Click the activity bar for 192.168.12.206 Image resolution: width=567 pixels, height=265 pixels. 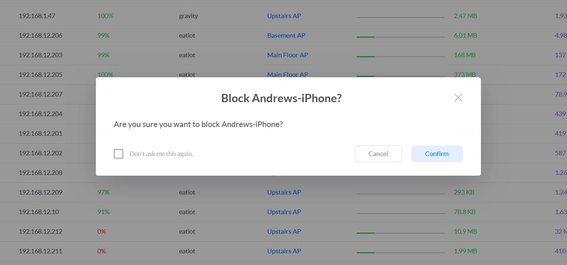click(400, 37)
